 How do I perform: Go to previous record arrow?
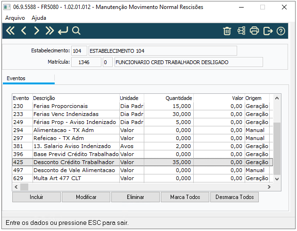point(24,31)
